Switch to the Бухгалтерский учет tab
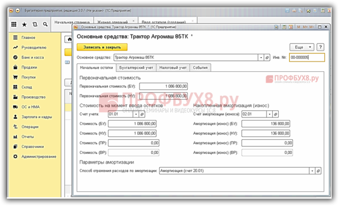Screen dimensions: 339x206 coord(136,68)
